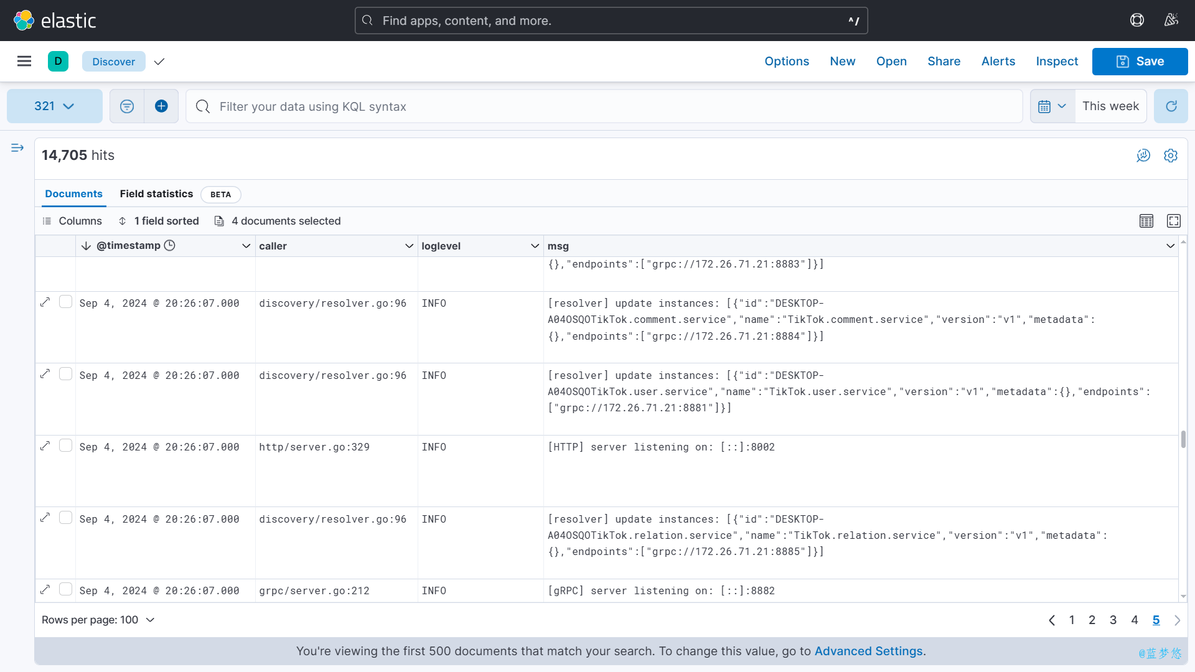This screenshot has width=1195, height=672.
Task: Go to results page 3
Action: pos(1113,620)
